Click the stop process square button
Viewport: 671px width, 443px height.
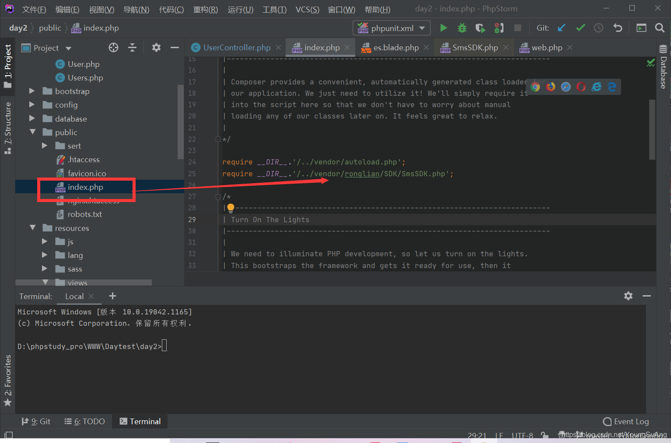517,28
